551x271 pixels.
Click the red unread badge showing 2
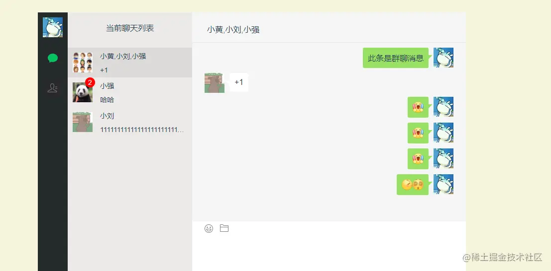click(90, 83)
